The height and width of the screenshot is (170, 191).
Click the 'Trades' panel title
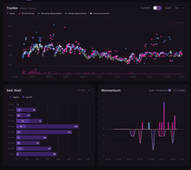point(12,8)
